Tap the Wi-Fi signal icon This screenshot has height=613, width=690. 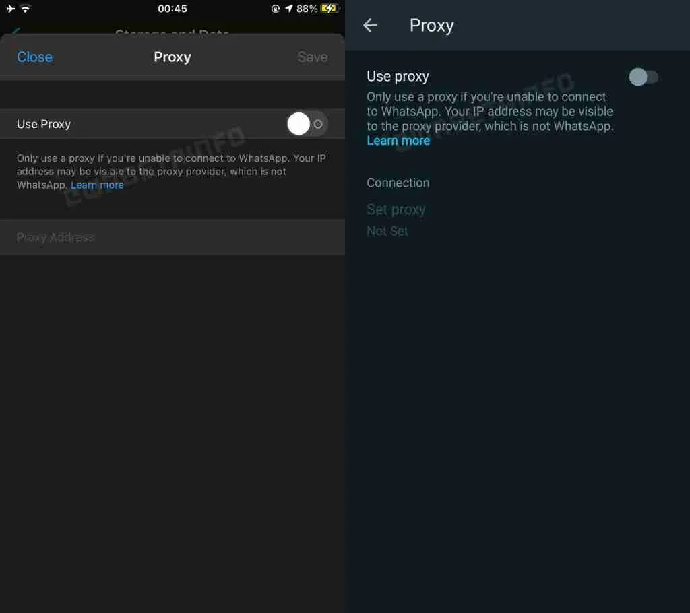pyautogui.click(x=26, y=8)
